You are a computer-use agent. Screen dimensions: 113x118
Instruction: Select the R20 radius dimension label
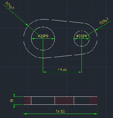tap(104, 21)
